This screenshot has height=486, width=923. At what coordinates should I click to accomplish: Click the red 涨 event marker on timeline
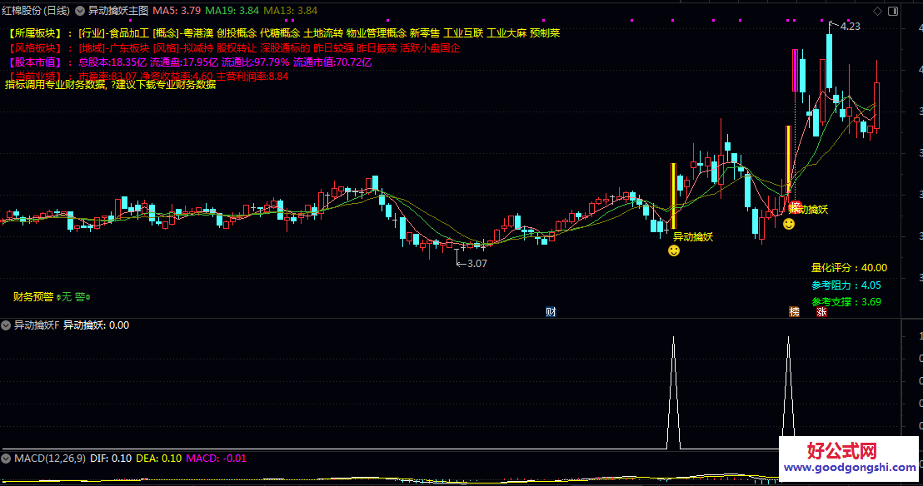click(x=821, y=312)
